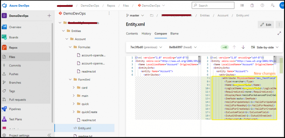This screenshot has height=138, width=285.
Task: Go to the next difference arrow
Action: point(243,47)
